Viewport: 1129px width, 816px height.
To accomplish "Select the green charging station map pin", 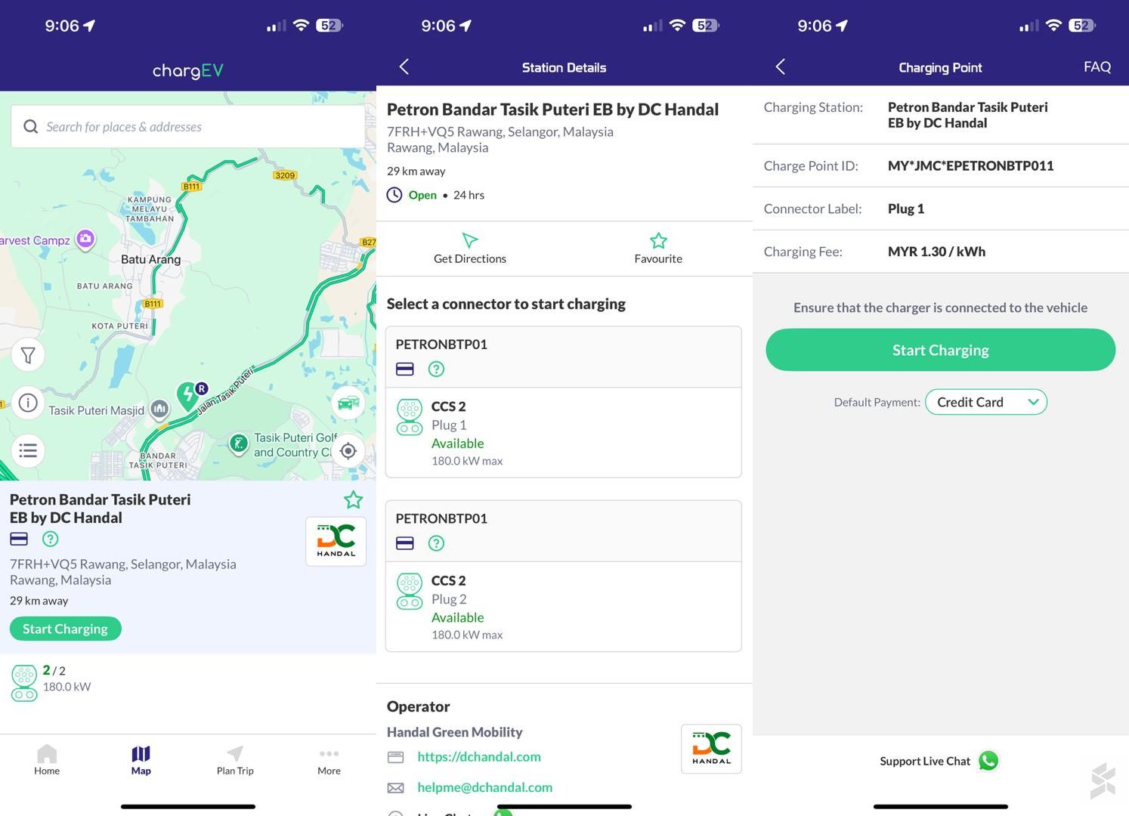I will pos(187,394).
